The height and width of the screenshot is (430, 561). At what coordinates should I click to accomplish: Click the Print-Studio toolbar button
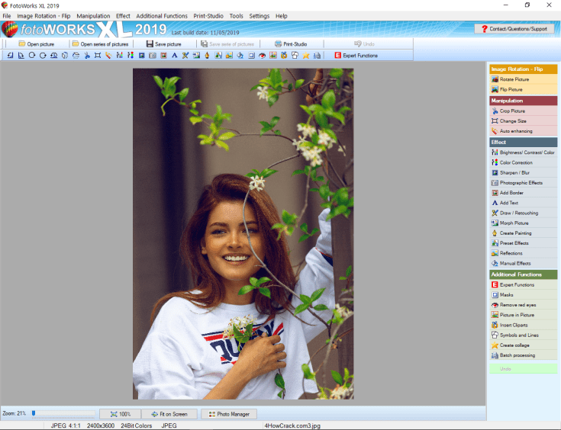pyautogui.click(x=291, y=44)
